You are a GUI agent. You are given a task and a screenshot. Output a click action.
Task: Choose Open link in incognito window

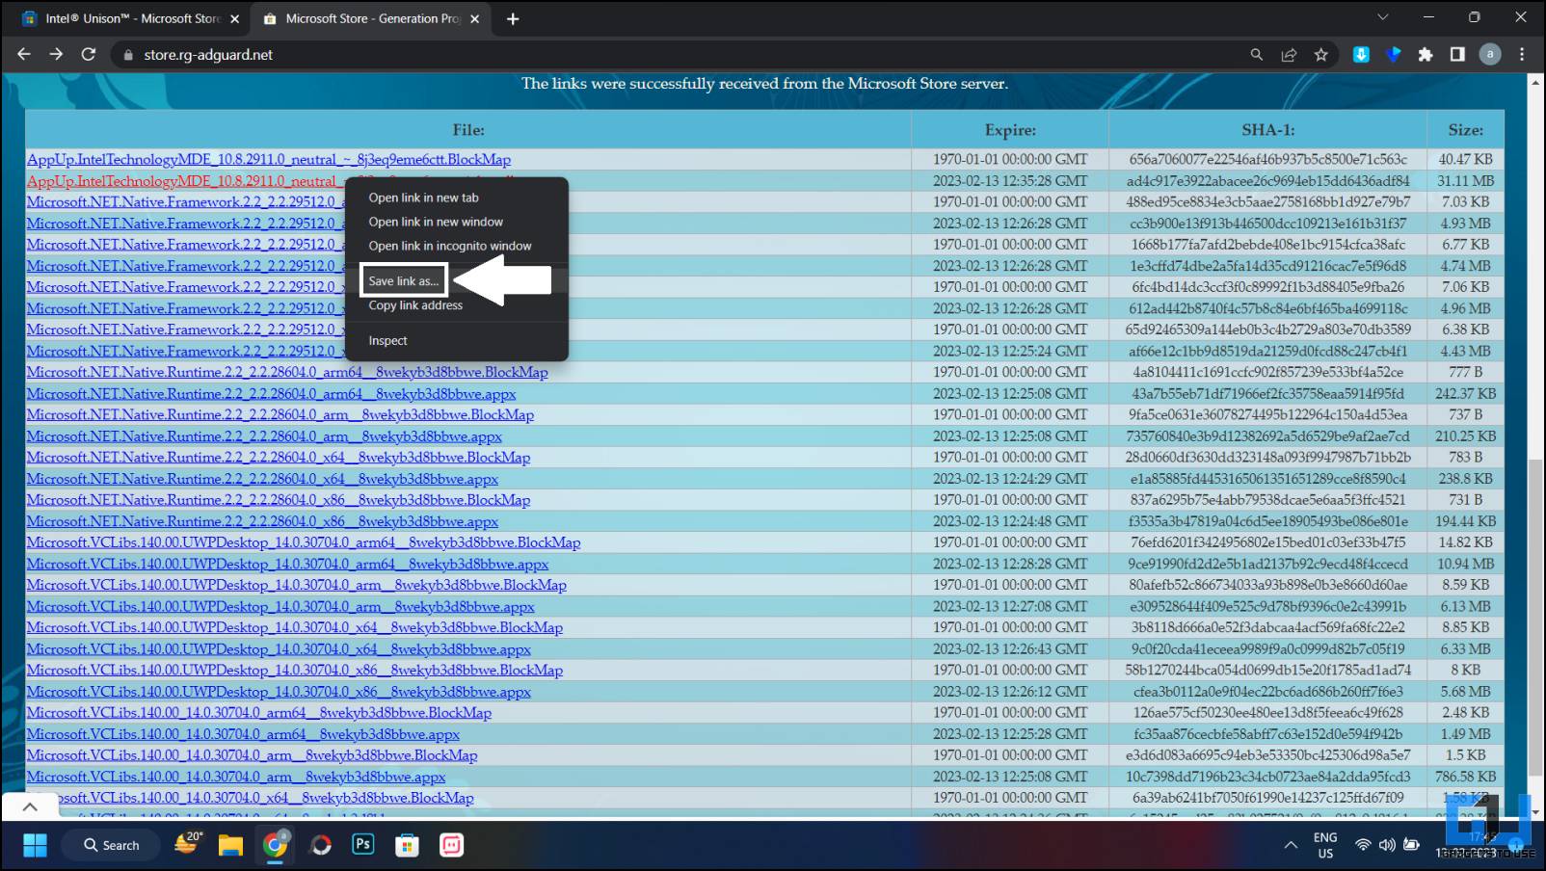coord(449,246)
